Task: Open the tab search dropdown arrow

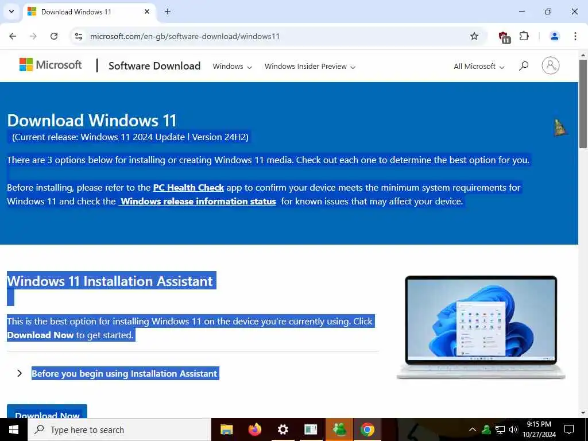Action: pyautogui.click(x=11, y=11)
